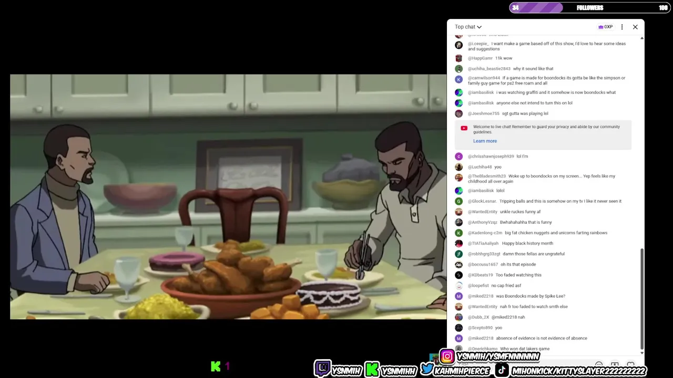The width and height of the screenshot is (673, 378).
Task: Click message 'oh its that episode'
Action: click(x=518, y=265)
